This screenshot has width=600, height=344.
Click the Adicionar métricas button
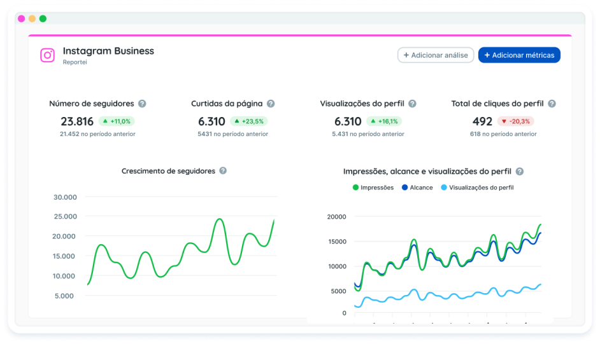(519, 55)
